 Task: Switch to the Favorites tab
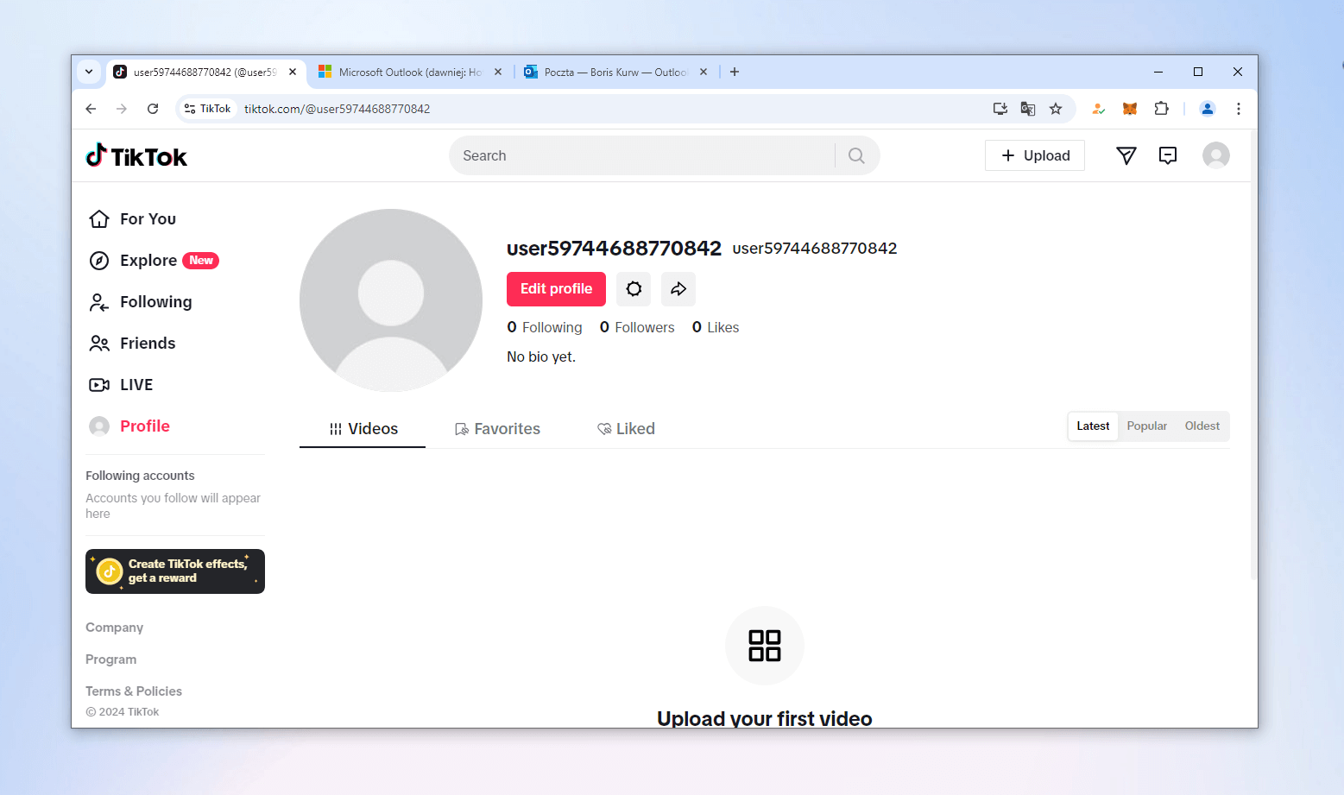[498, 429]
